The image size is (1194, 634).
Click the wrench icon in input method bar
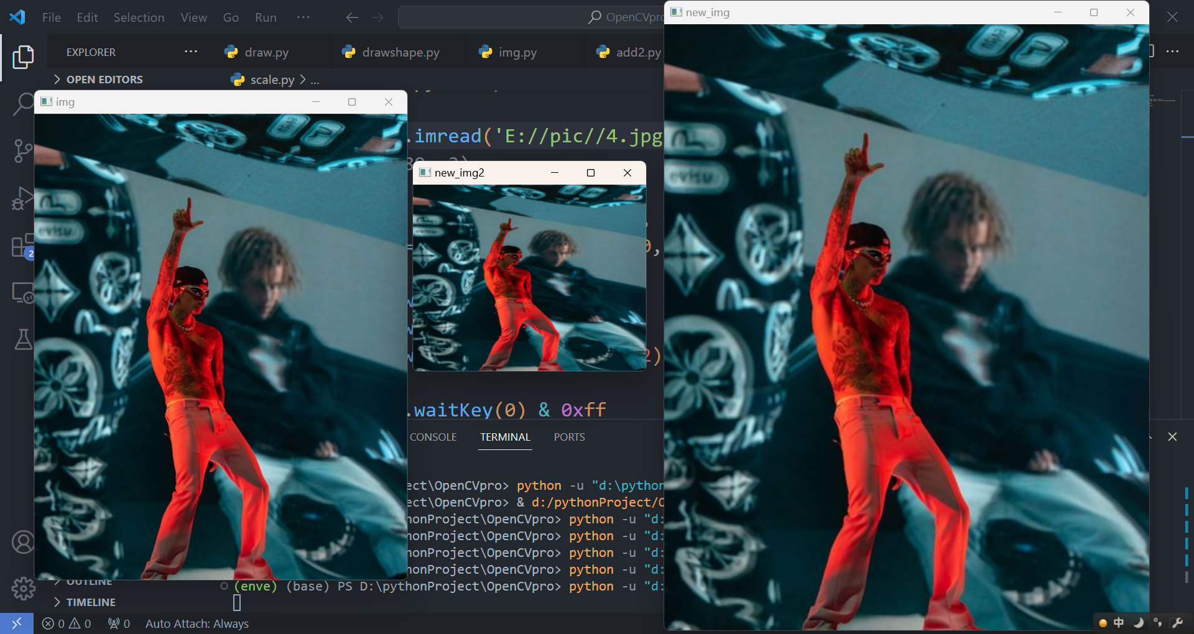1177,622
